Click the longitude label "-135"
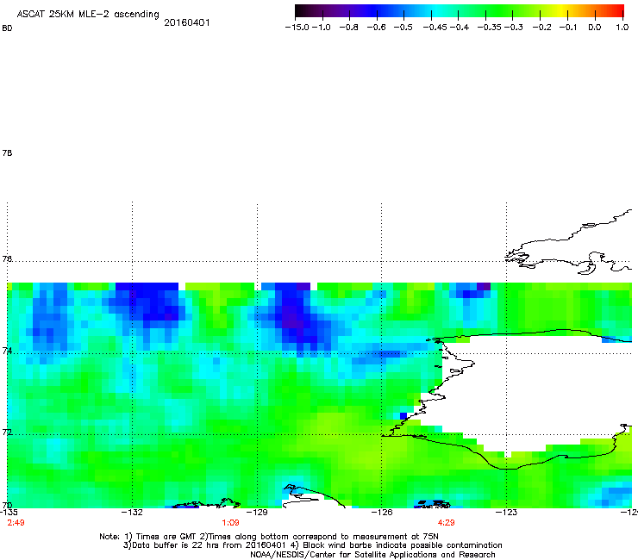The image size is (638, 560). click(9, 513)
